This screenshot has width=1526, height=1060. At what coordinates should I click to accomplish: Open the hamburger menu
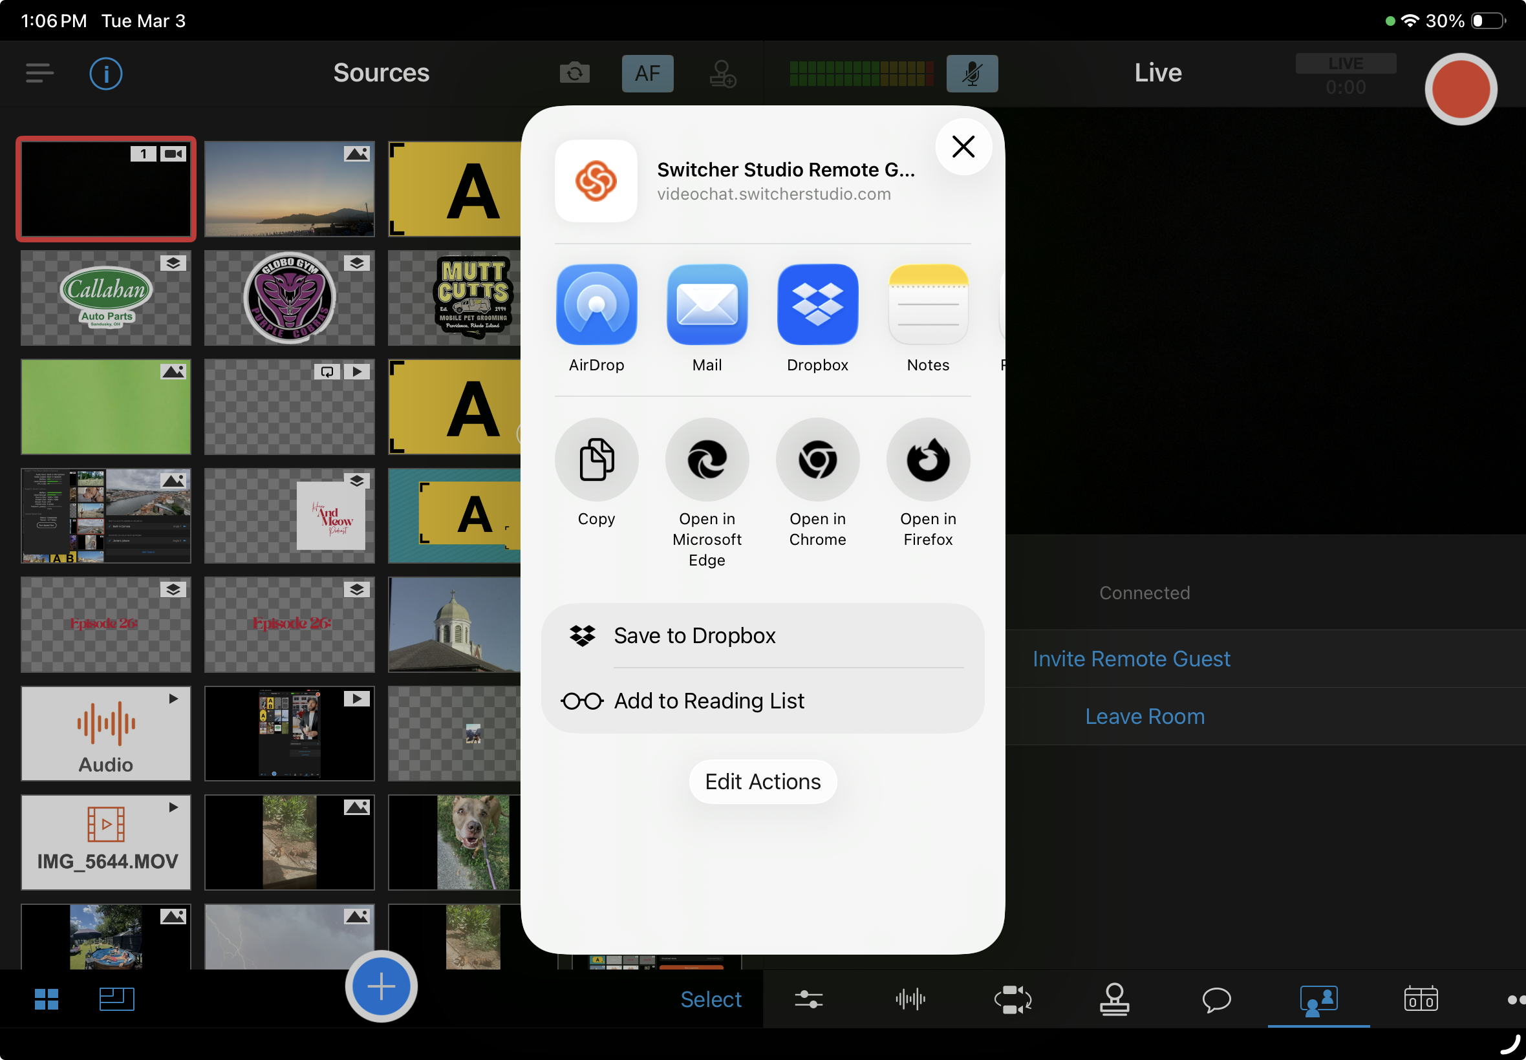click(39, 73)
